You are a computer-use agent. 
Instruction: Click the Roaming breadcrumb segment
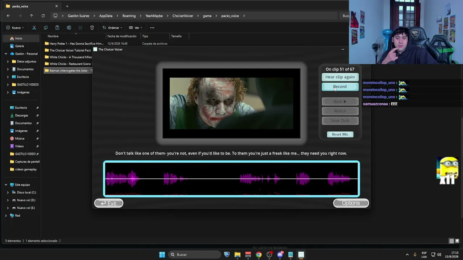[x=129, y=16]
